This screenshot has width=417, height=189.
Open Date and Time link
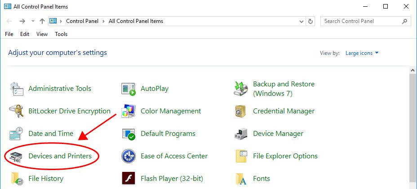[x=51, y=133]
